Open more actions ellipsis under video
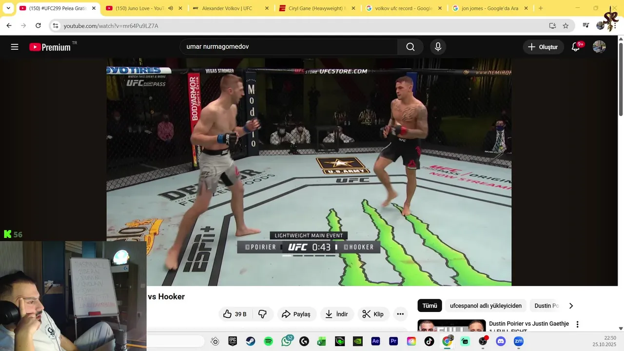 pyautogui.click(x=400, y=314)
